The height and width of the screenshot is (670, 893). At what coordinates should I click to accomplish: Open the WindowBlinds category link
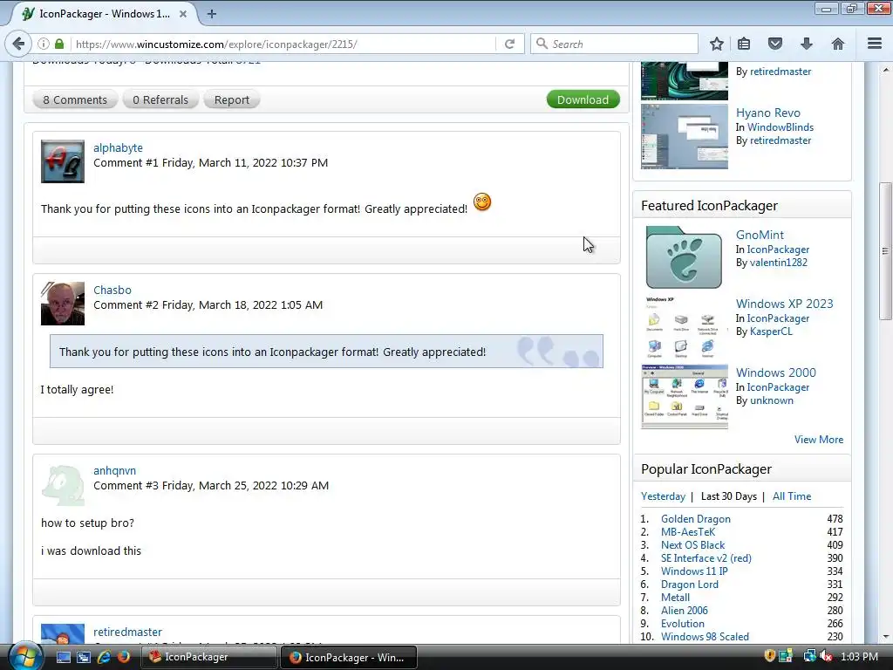pos(781,127)
